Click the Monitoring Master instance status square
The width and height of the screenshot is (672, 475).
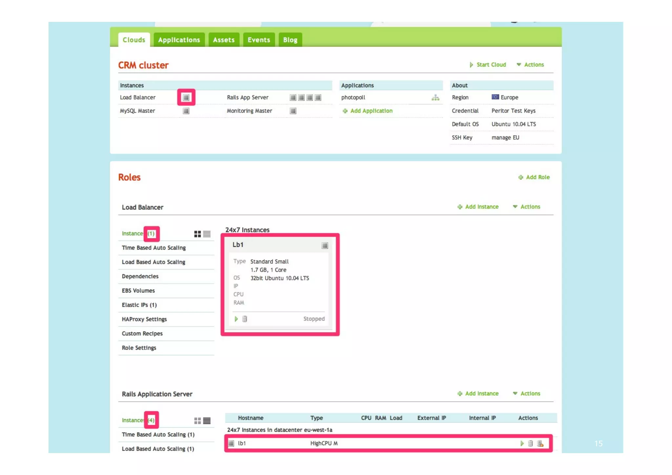[293, 111]
